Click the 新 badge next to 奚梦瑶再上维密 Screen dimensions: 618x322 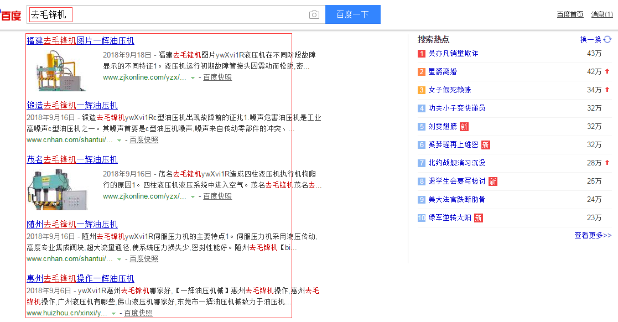pyautogui.click(x=485, y=145)
